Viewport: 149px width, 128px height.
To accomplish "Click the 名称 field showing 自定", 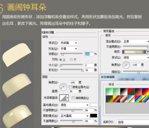I will (133, 122).
